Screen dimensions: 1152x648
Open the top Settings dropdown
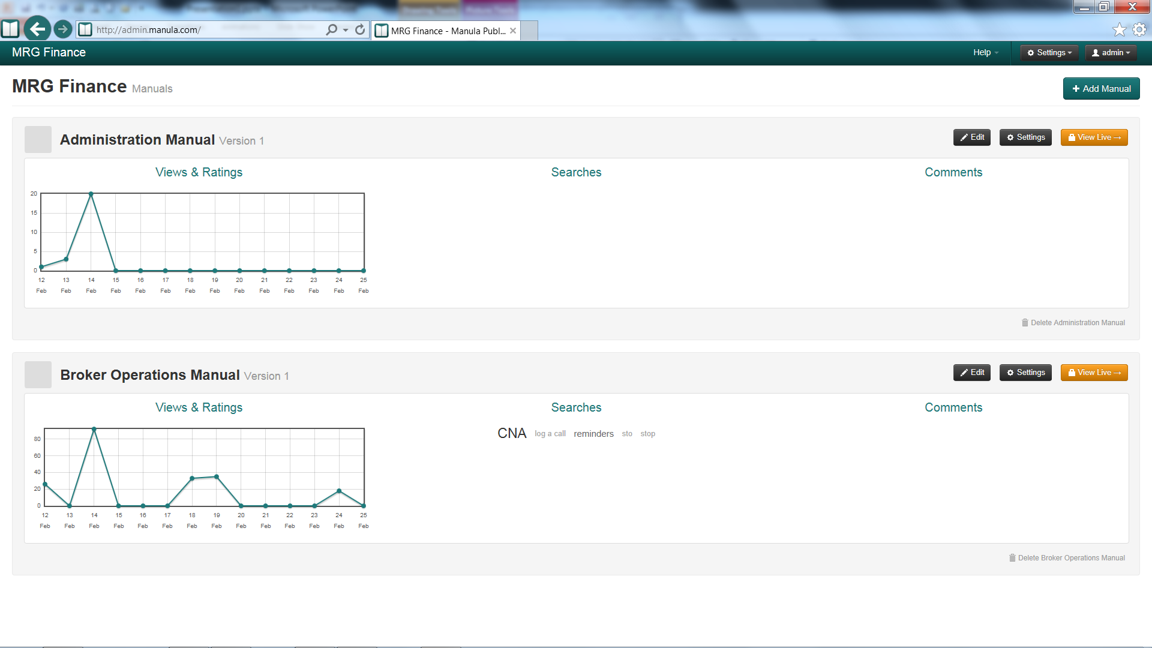coord(1049,53)
